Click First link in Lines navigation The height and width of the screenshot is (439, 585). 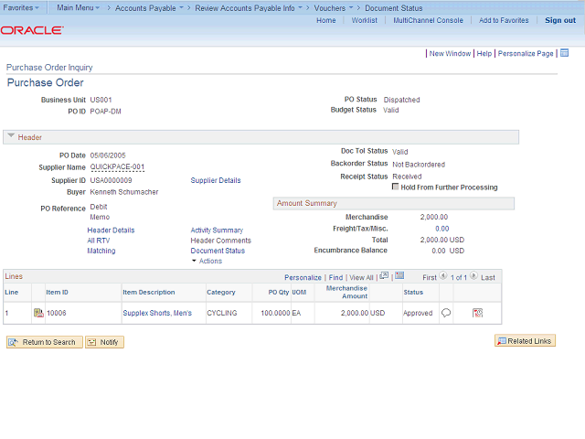(430, 277)
